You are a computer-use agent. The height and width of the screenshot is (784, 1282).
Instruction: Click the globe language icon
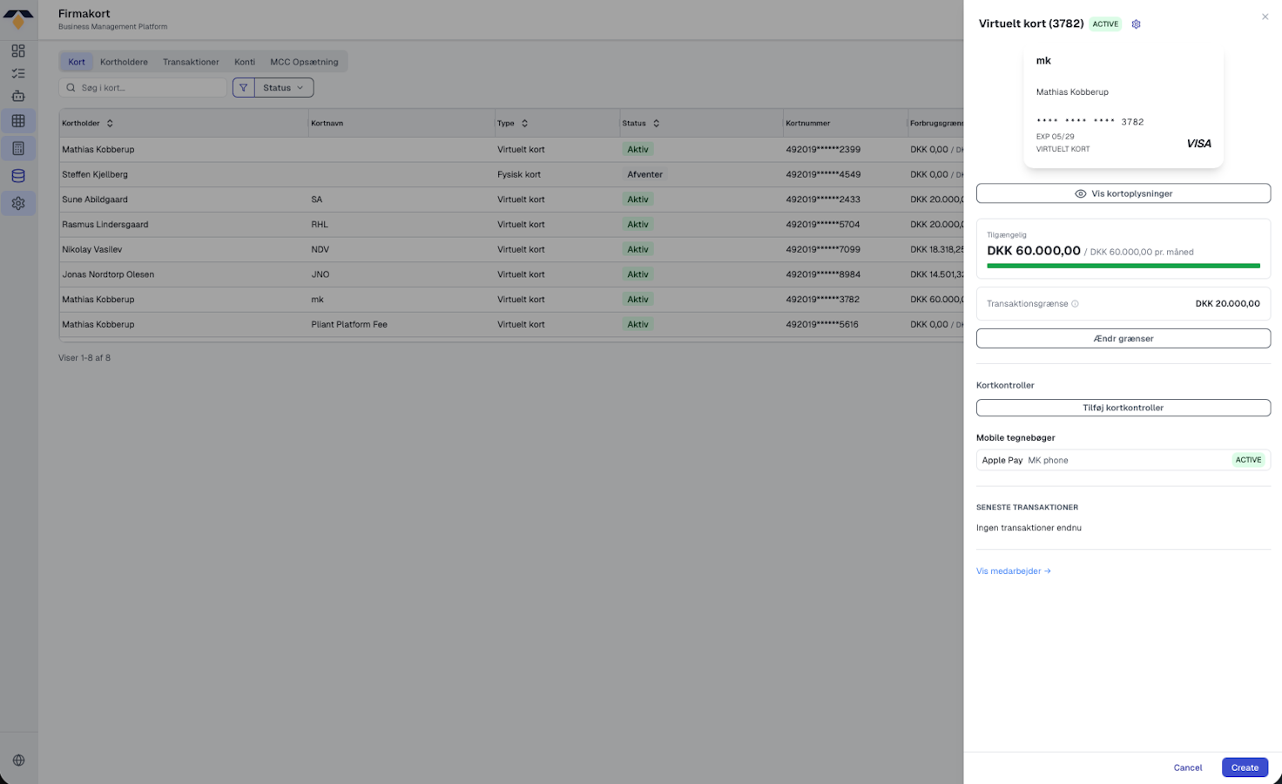pyautogui.click(x=18, y=760)
